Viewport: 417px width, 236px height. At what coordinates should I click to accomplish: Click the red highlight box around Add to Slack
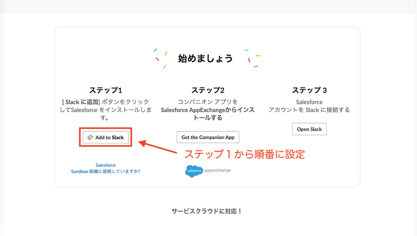coord(106,137)
